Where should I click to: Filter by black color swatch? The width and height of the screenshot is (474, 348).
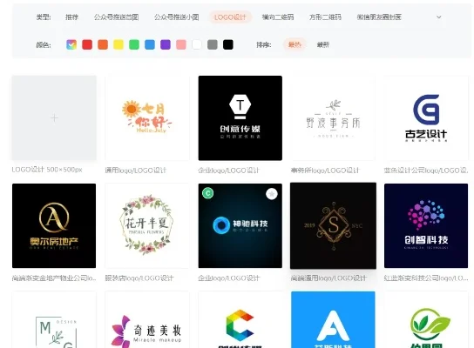228,44
